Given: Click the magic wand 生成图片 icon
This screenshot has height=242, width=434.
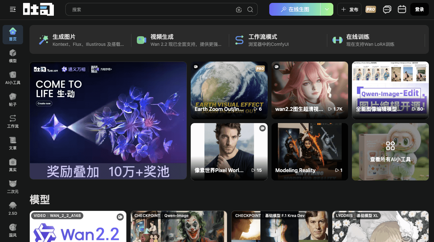Looking at the screenshot, I should point(44,40).
